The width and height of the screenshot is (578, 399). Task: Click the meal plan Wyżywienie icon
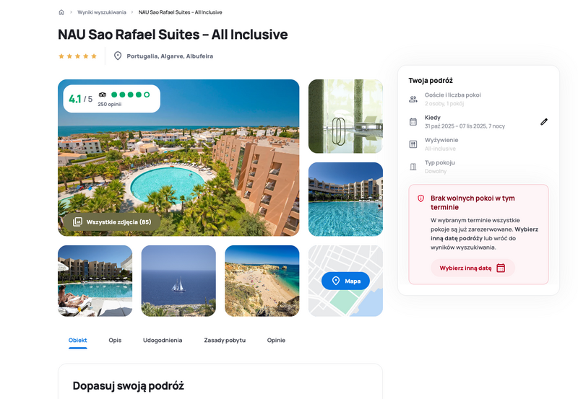413,144
